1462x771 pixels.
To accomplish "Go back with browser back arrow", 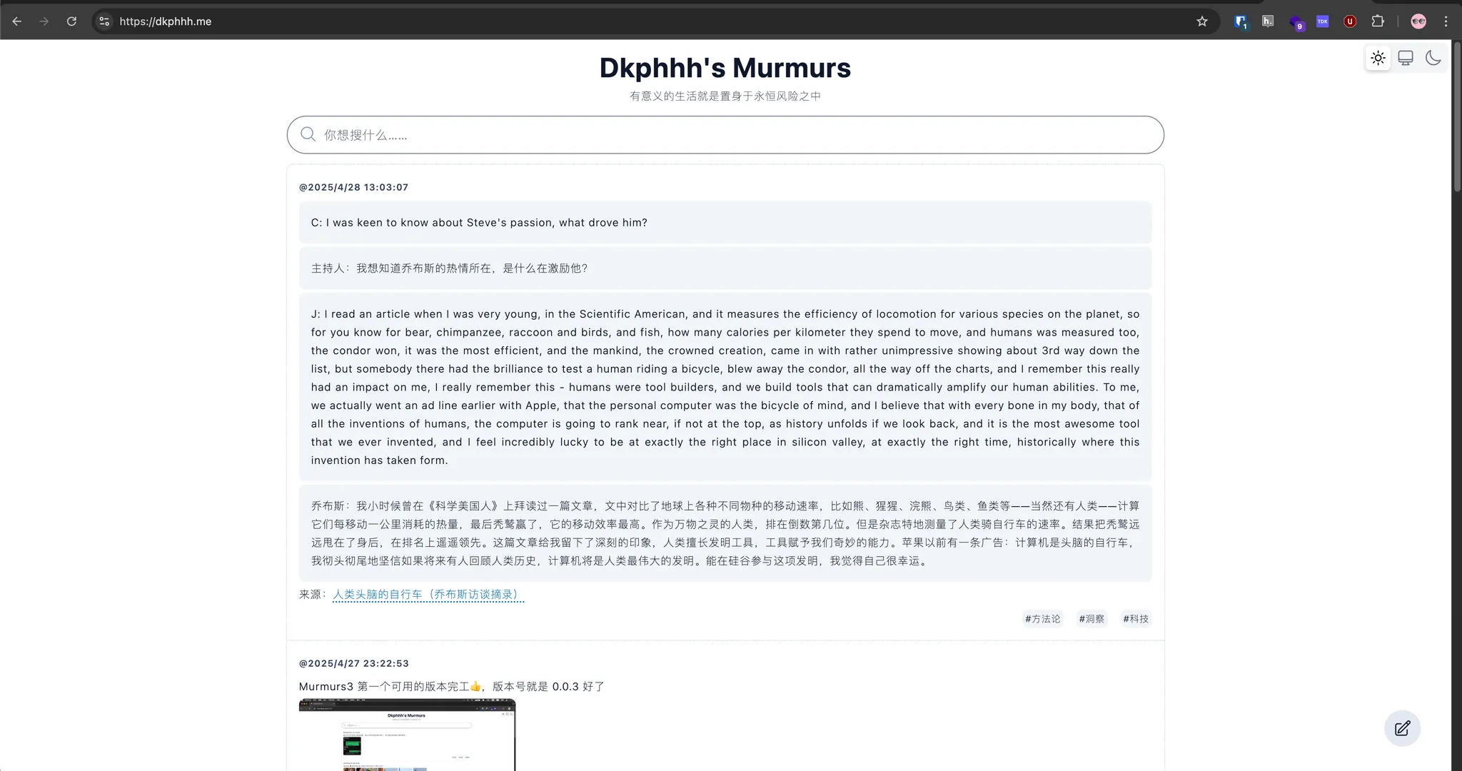I will (17, 21).
